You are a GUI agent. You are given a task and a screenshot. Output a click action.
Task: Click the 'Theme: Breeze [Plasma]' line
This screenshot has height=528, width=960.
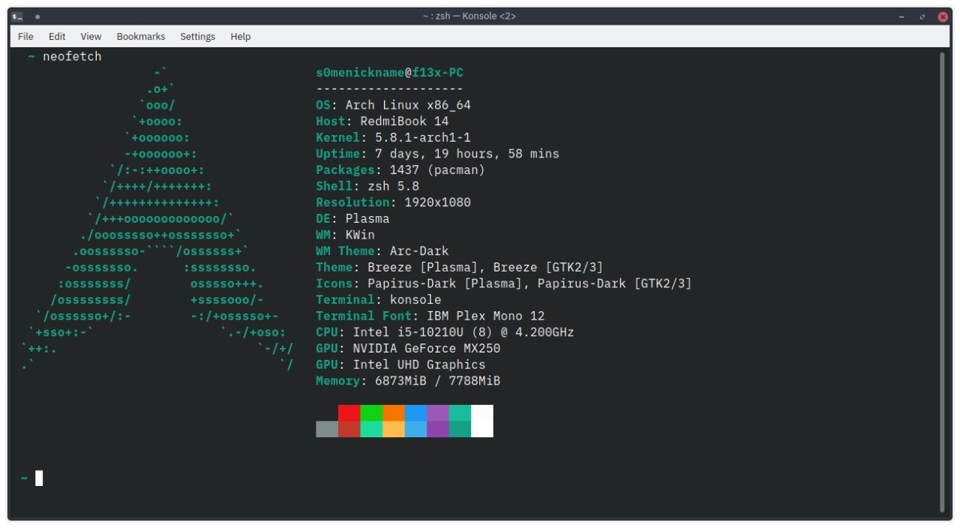(460, 268)
